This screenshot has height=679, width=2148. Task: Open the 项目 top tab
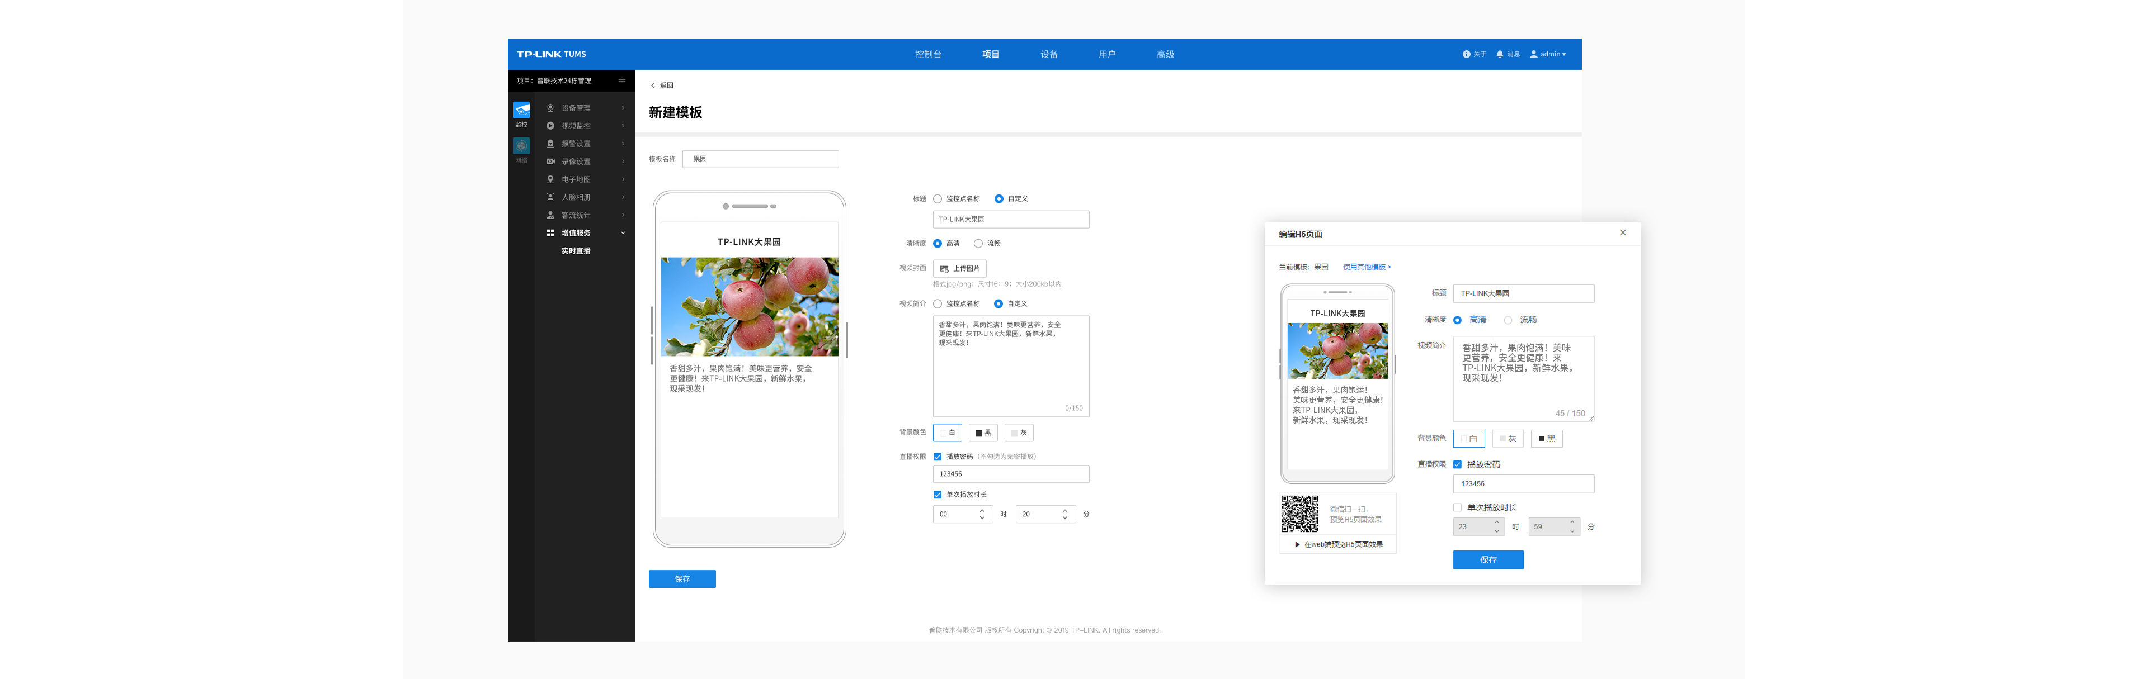coord(991,54)
